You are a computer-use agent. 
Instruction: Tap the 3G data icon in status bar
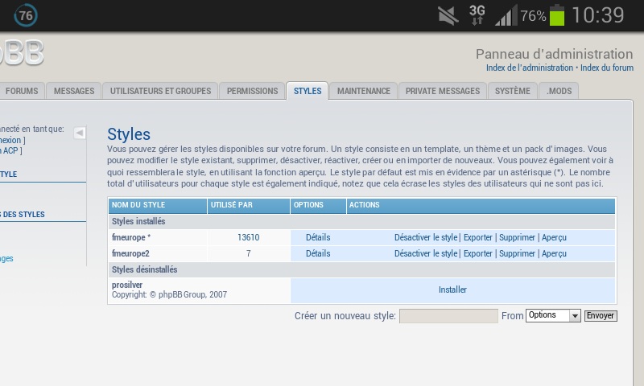click(477, 15)
